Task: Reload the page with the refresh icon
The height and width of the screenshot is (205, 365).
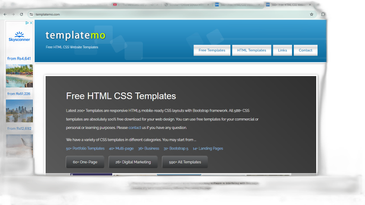Action: (21, 14)
